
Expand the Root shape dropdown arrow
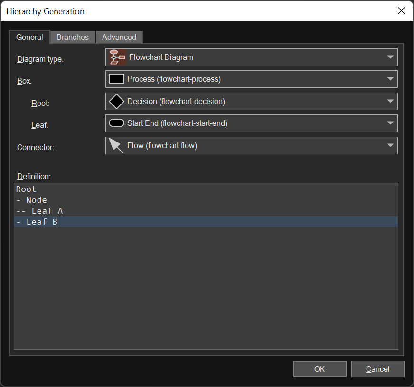pos(390,102)
